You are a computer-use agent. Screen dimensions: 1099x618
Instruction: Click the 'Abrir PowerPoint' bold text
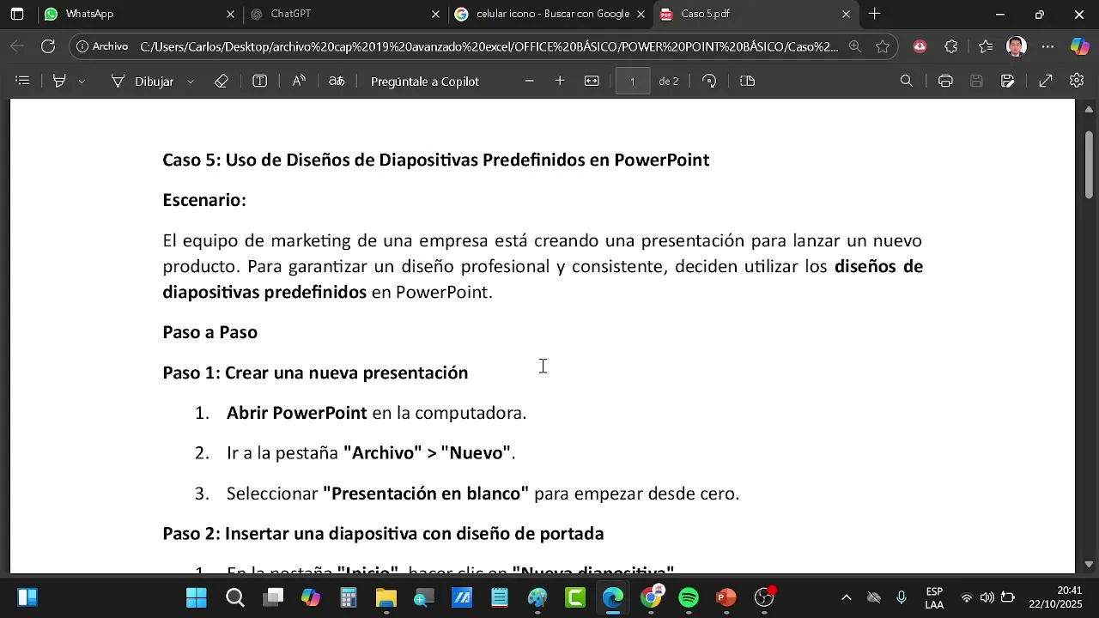(x=296, y=413)
